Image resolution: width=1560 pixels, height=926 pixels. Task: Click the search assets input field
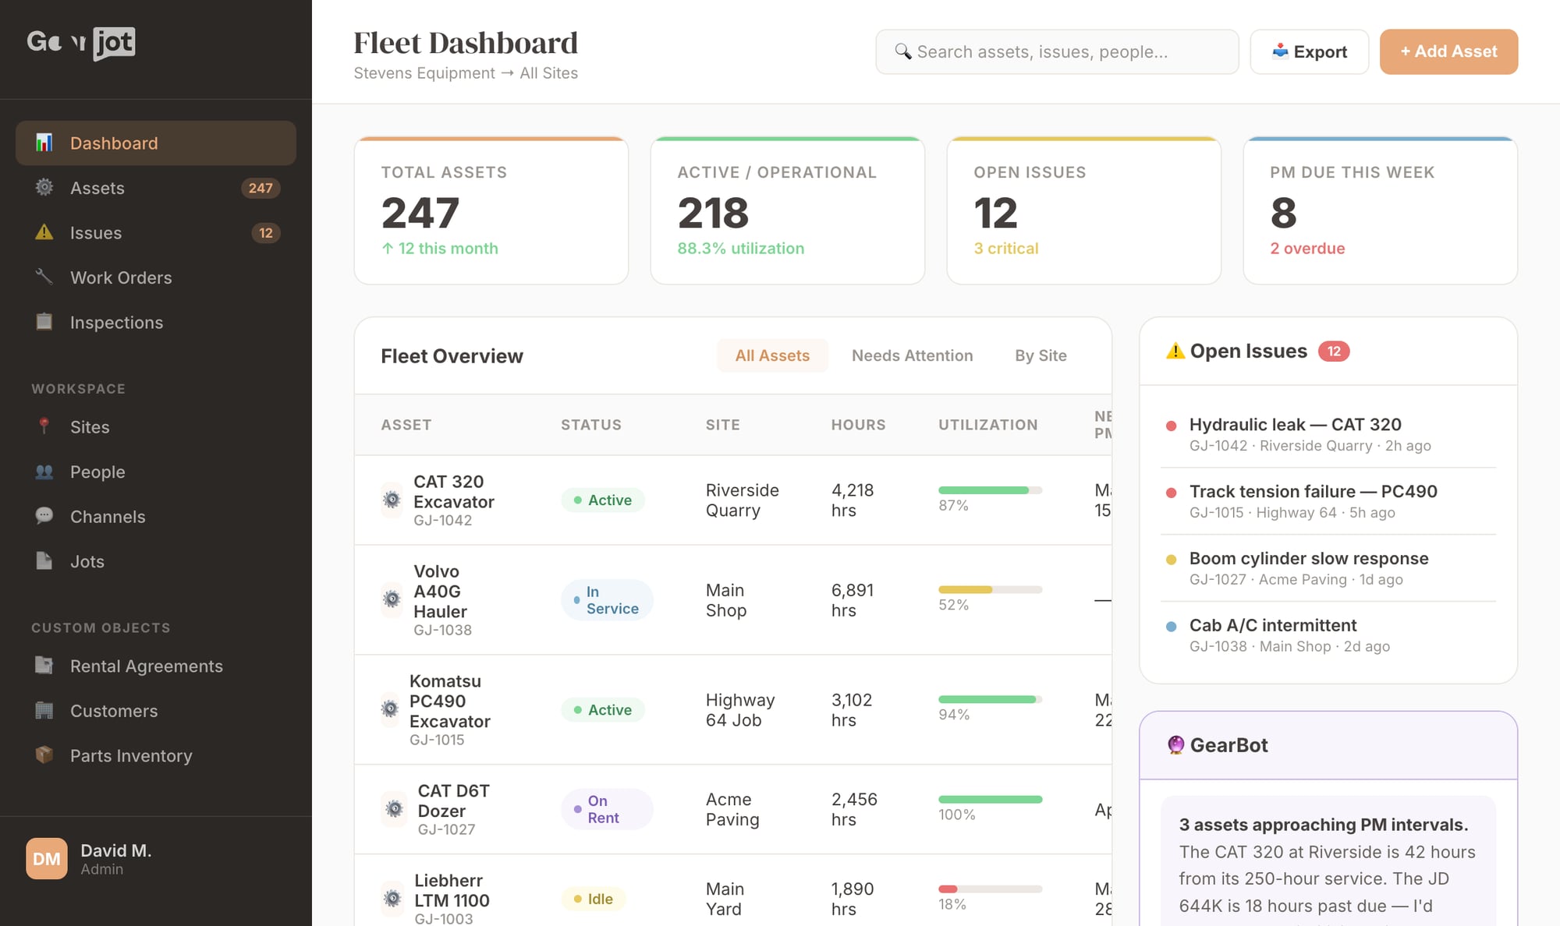pyautogui.click(x=1057, y=51)
